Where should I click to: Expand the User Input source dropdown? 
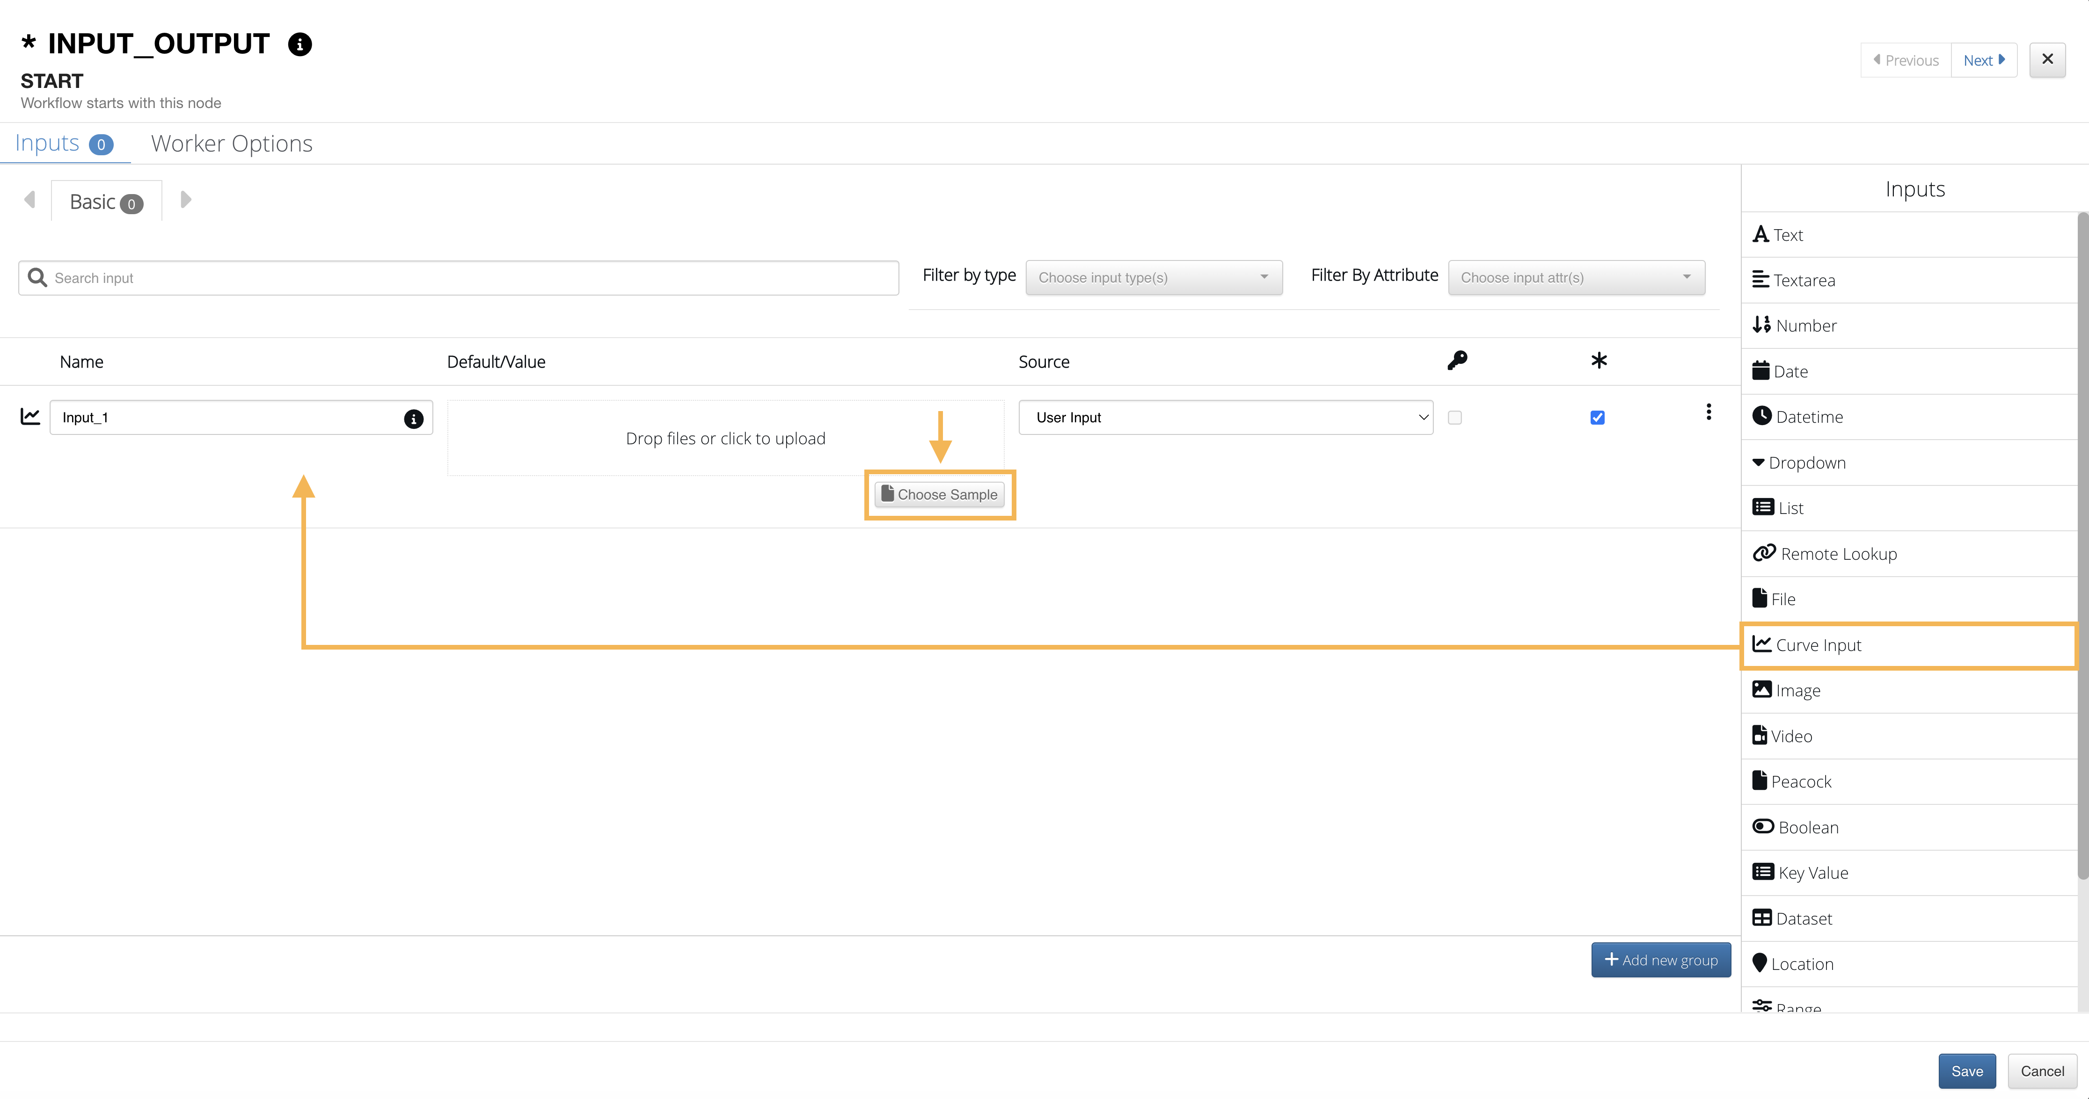[1225, 418]
